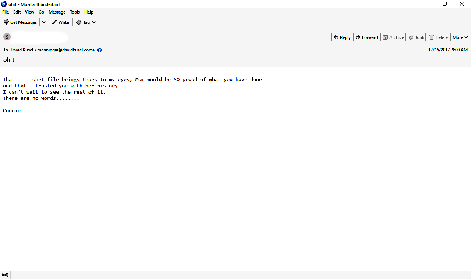Click the Get Messages button
Viewport: 471px width, 279px height.
click(20, 22)
